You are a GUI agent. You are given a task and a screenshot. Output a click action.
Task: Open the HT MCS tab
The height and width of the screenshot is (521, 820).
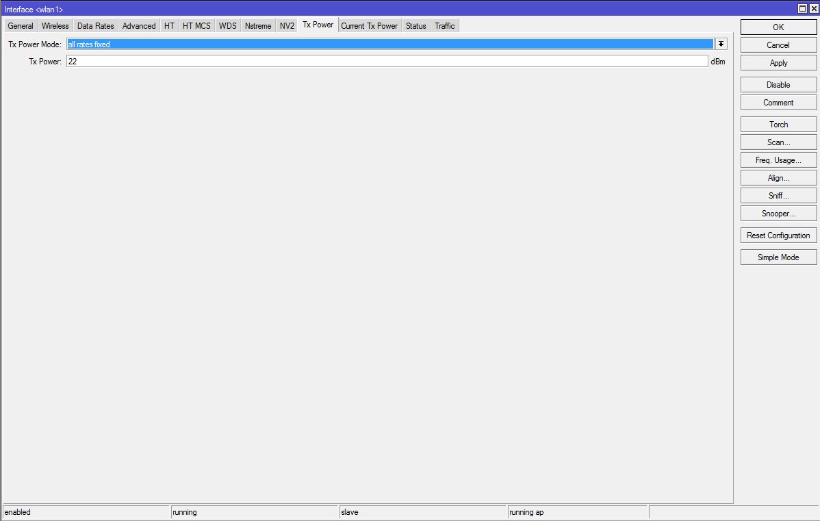[196, 26]
